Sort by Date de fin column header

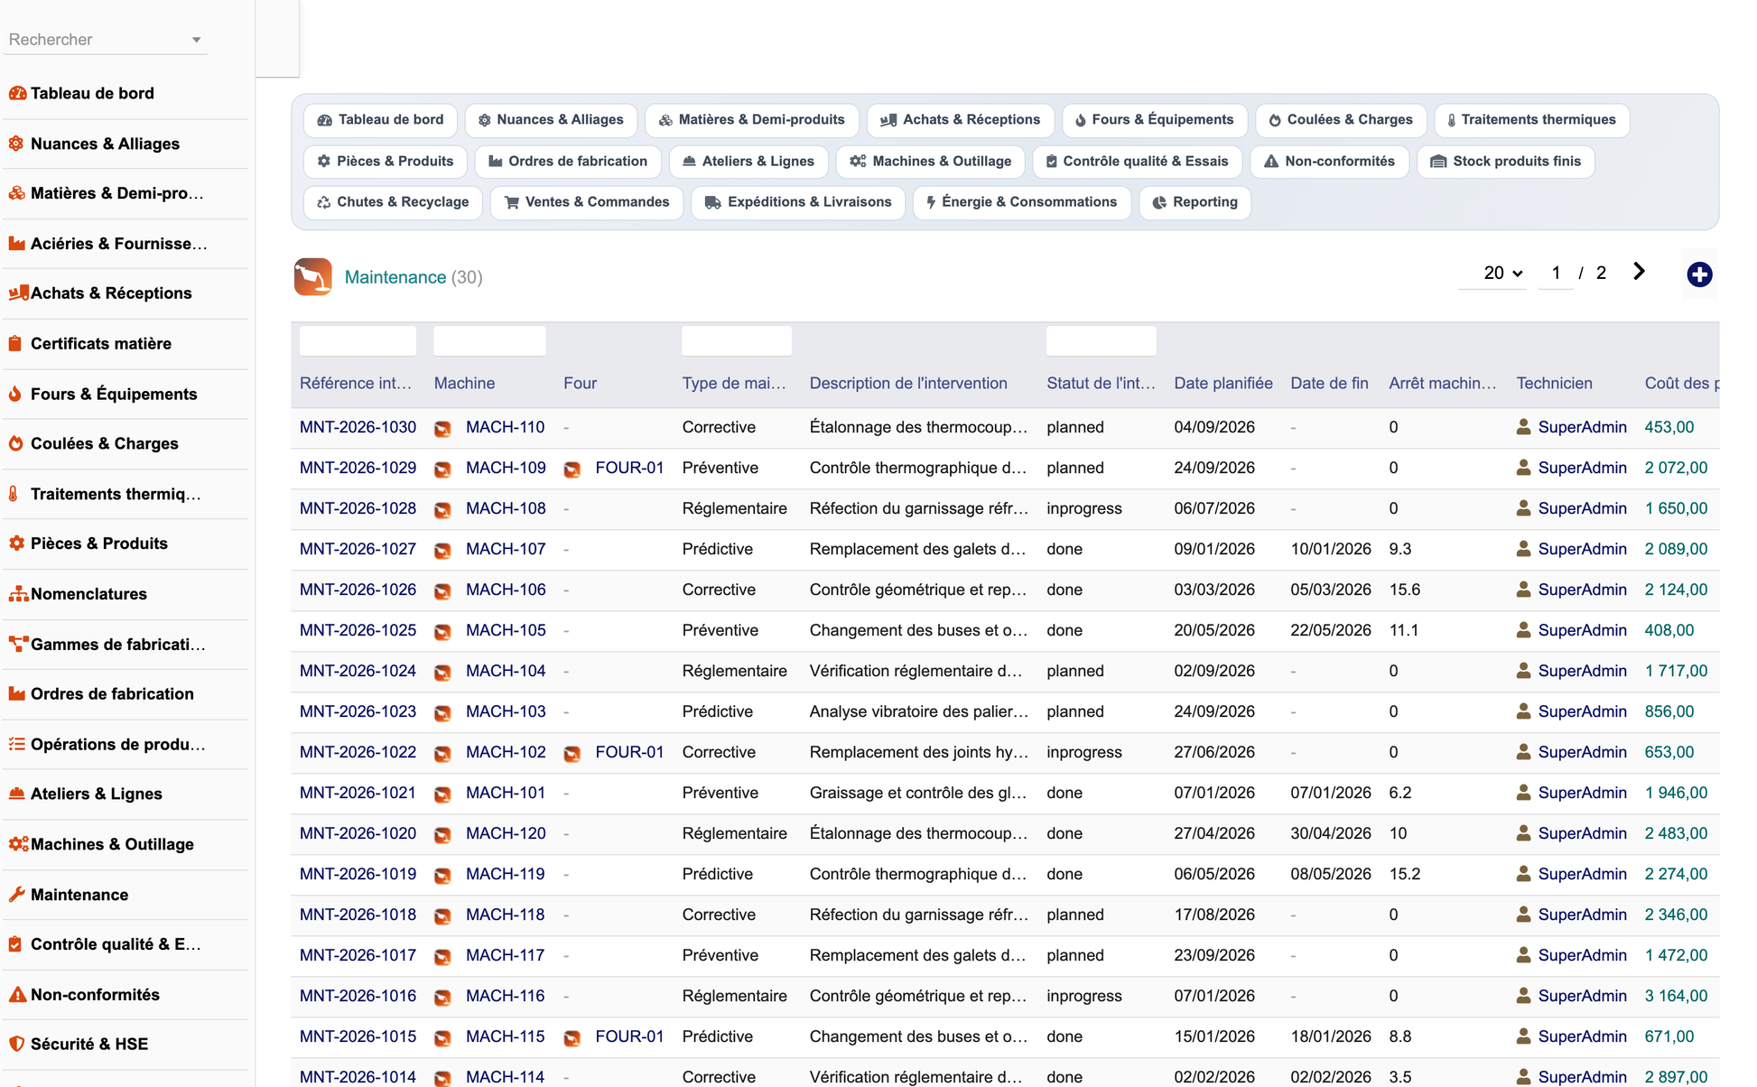tap(1329, 383)
